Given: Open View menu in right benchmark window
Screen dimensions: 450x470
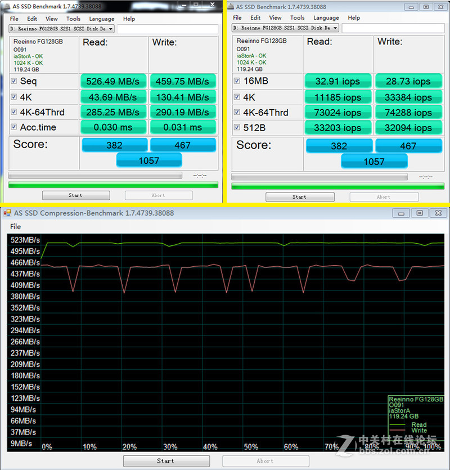Looking at the screenshot, I should 275,17.
